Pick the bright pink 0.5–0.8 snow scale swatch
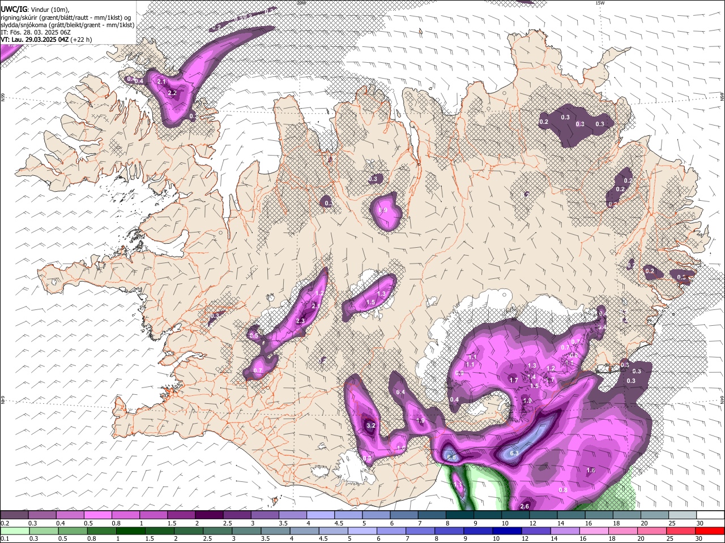 pos(98,515)
